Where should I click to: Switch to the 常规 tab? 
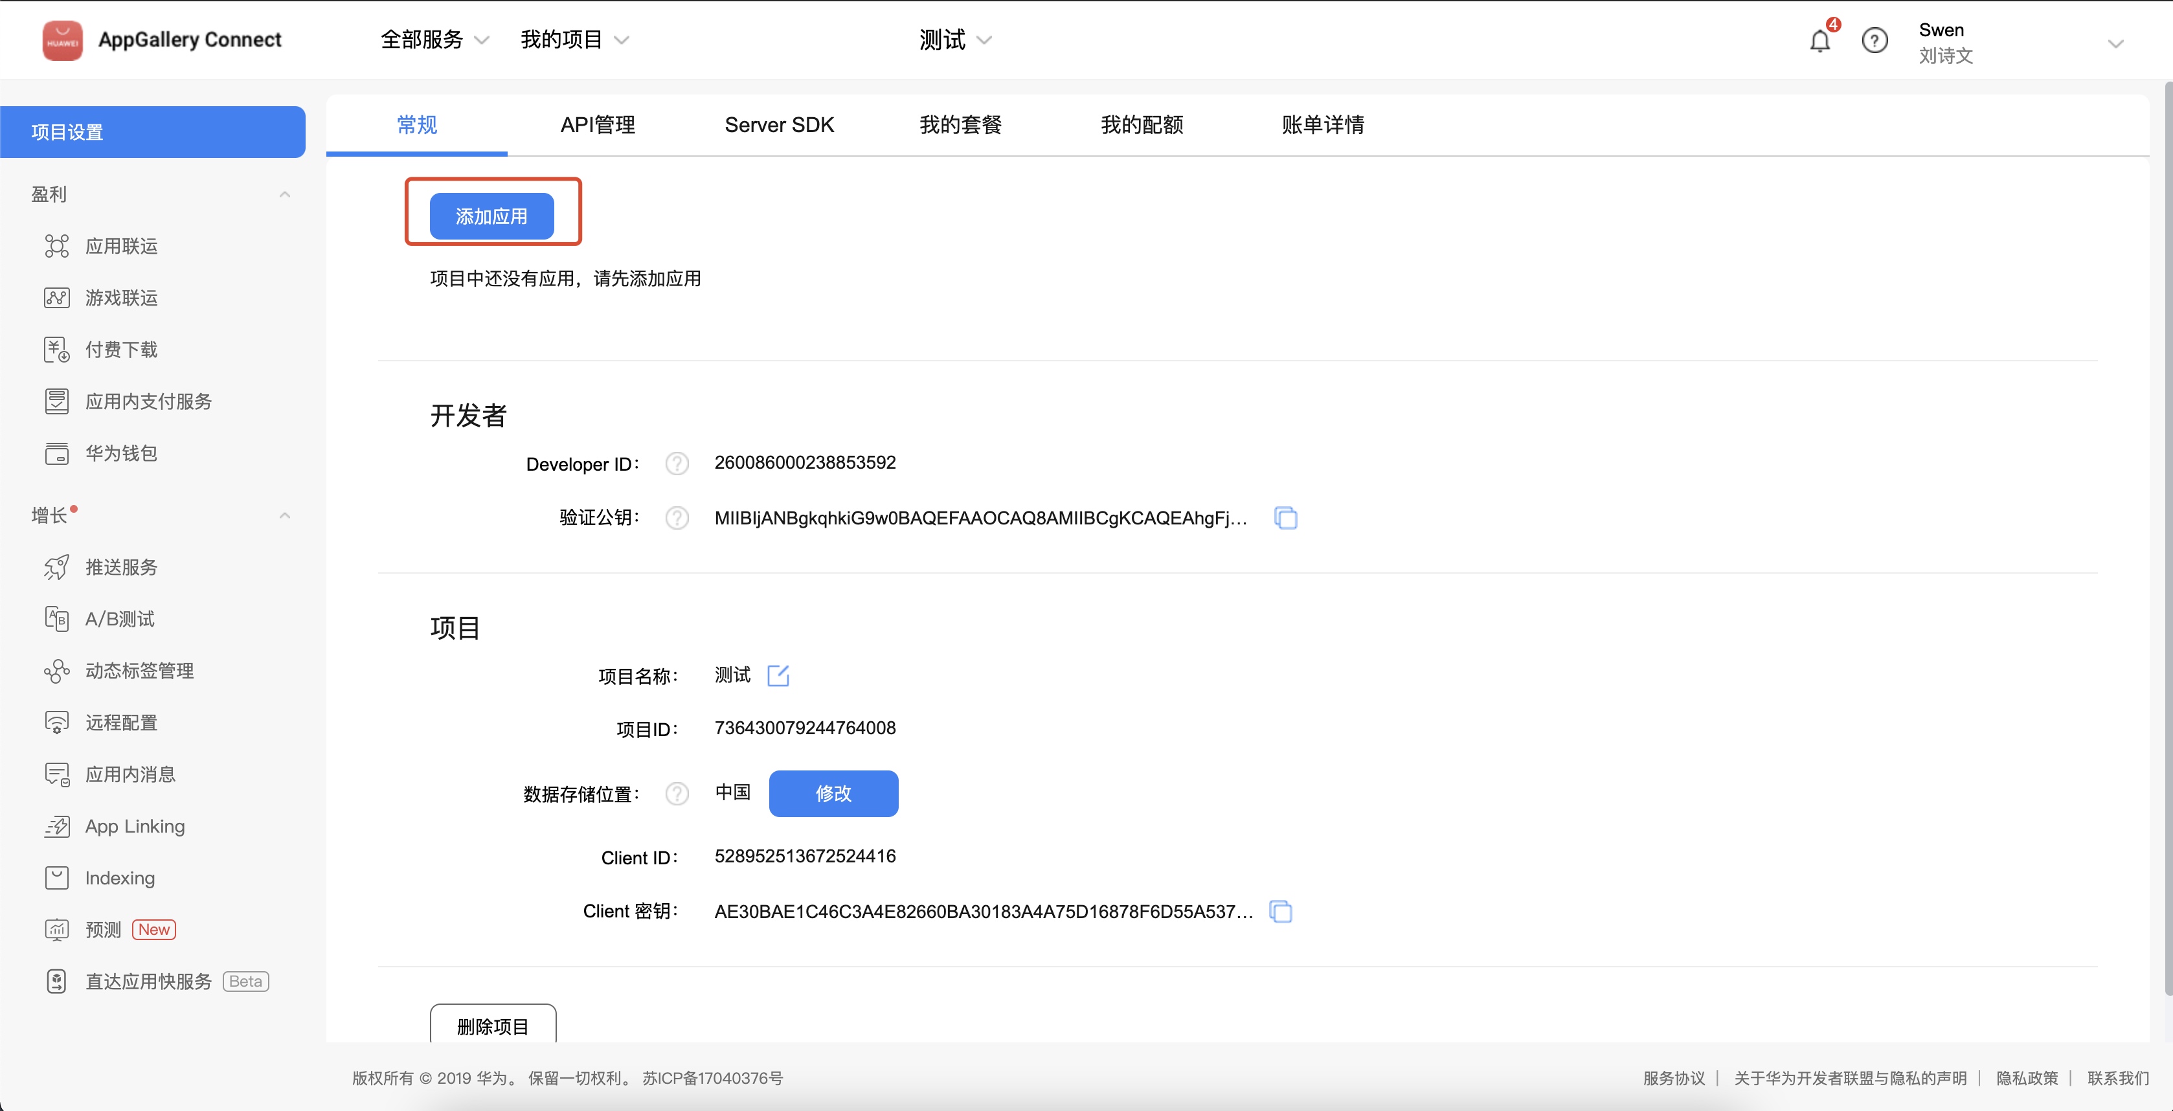coord(417,125)
